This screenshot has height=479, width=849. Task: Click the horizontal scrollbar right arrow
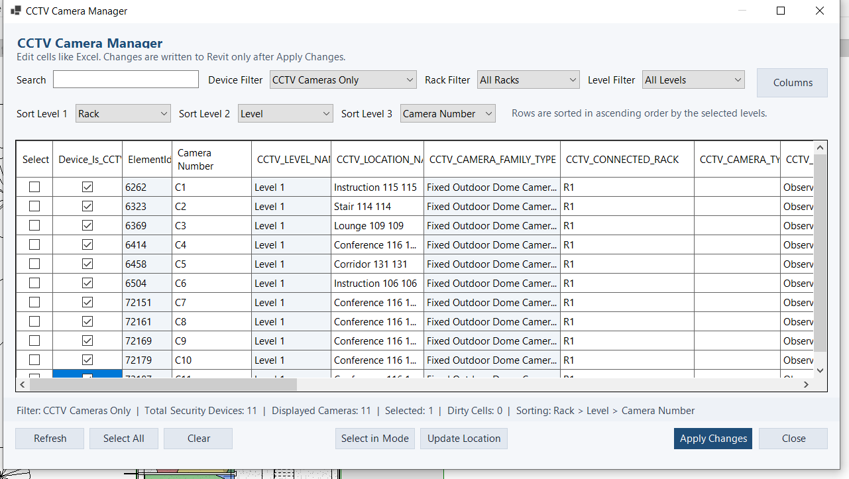[807, 384]
